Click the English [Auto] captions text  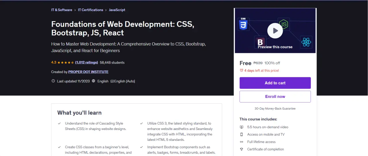point(124,81)
